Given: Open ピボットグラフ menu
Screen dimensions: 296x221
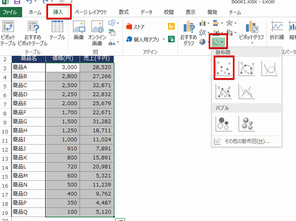Looking at the screenshot, I should [x=251, y=33].
